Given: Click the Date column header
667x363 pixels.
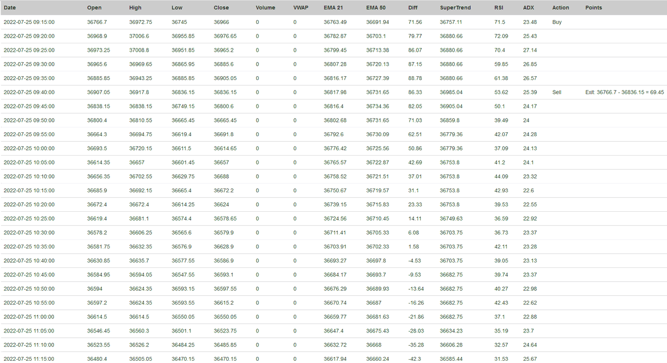Looking at the screenshot, I should 10,8.
